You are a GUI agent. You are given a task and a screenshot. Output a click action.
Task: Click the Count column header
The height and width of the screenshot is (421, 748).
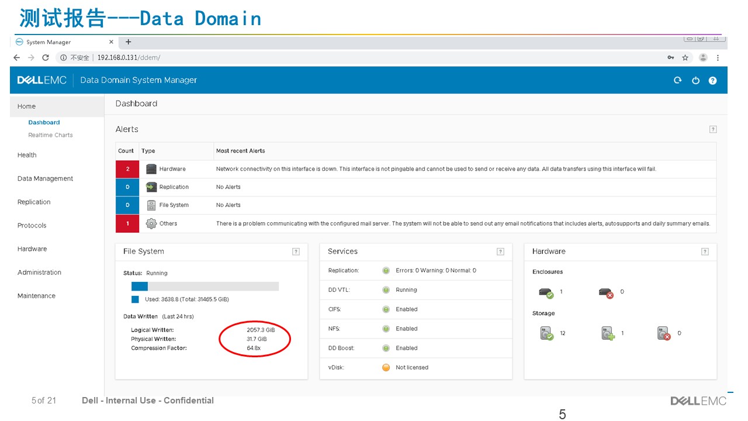pyautogui.click(x=126, y=151)
